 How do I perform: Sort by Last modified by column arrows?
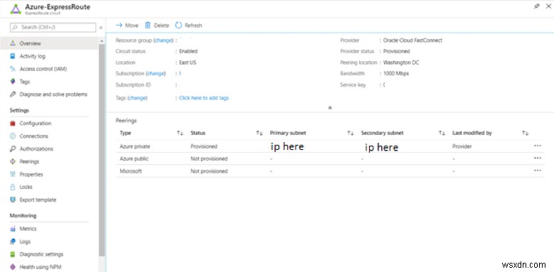coord(525,134)
